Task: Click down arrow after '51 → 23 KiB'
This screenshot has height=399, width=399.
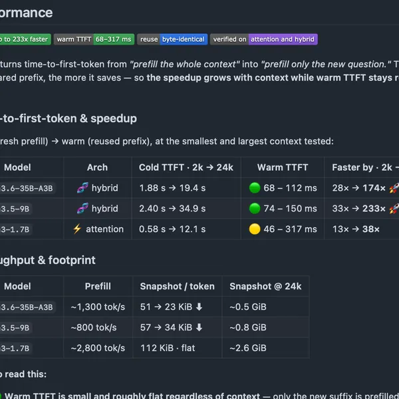Action: pyautogui.click(x=199, y=307)
